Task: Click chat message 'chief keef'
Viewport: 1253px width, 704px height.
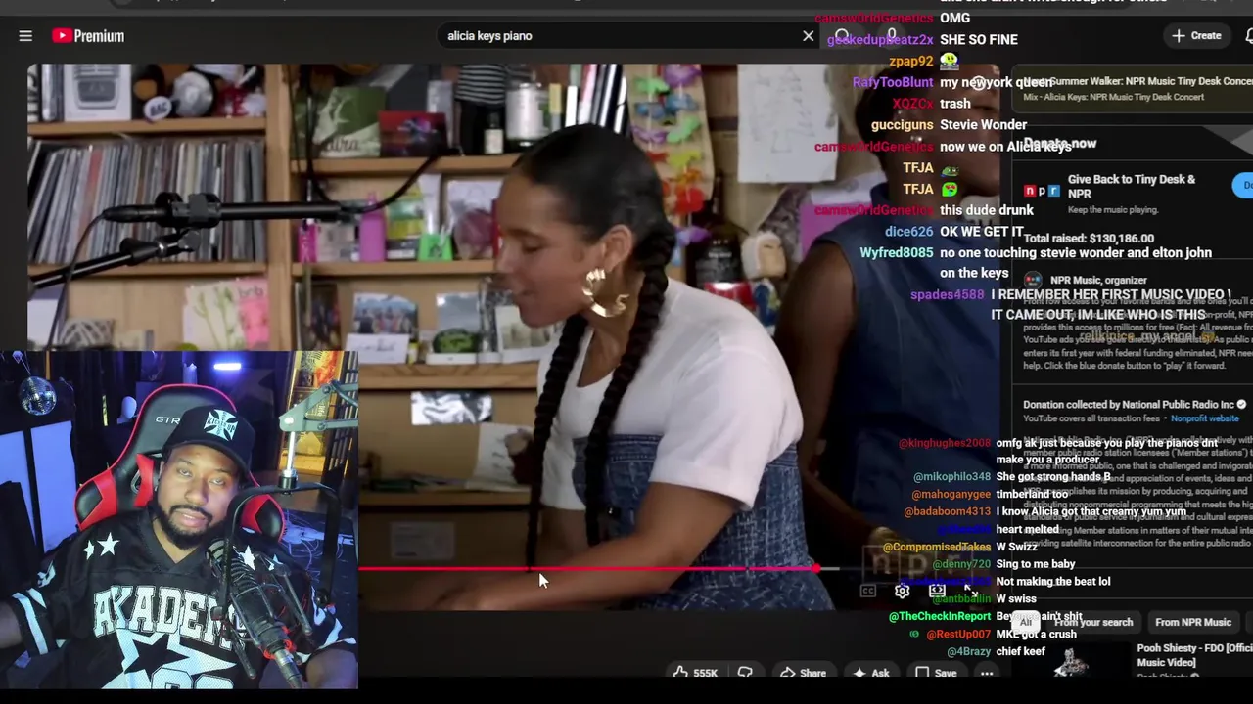Action: point(1020,652)
